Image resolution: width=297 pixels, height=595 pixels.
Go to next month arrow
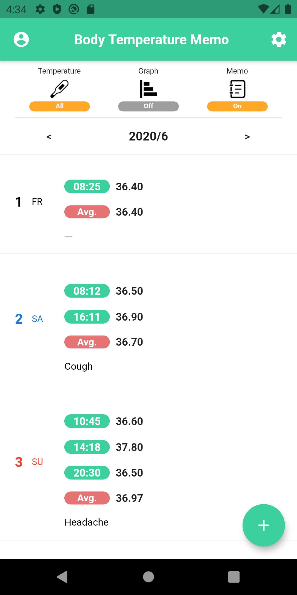pos(247,137)
